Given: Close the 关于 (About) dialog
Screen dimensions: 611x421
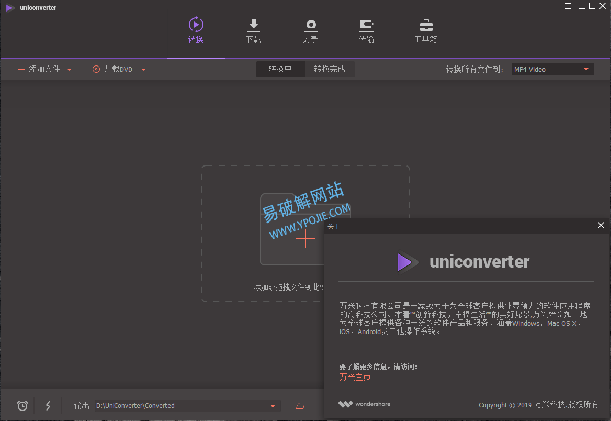Looking at the screenshot, I should click(x=601, y=225).
